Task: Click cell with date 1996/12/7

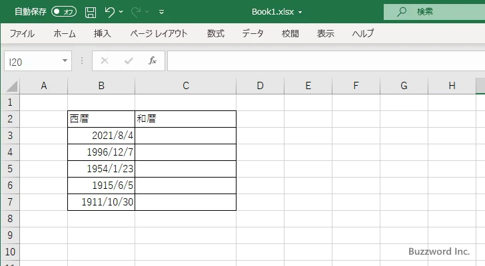Action: click(101, 152)
